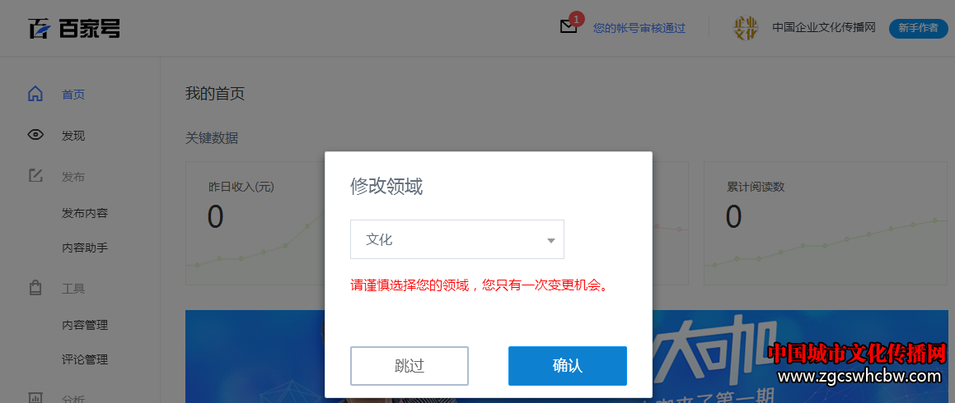Open 内容管理 in sidebar
The image size is (955, 403).
85,325
